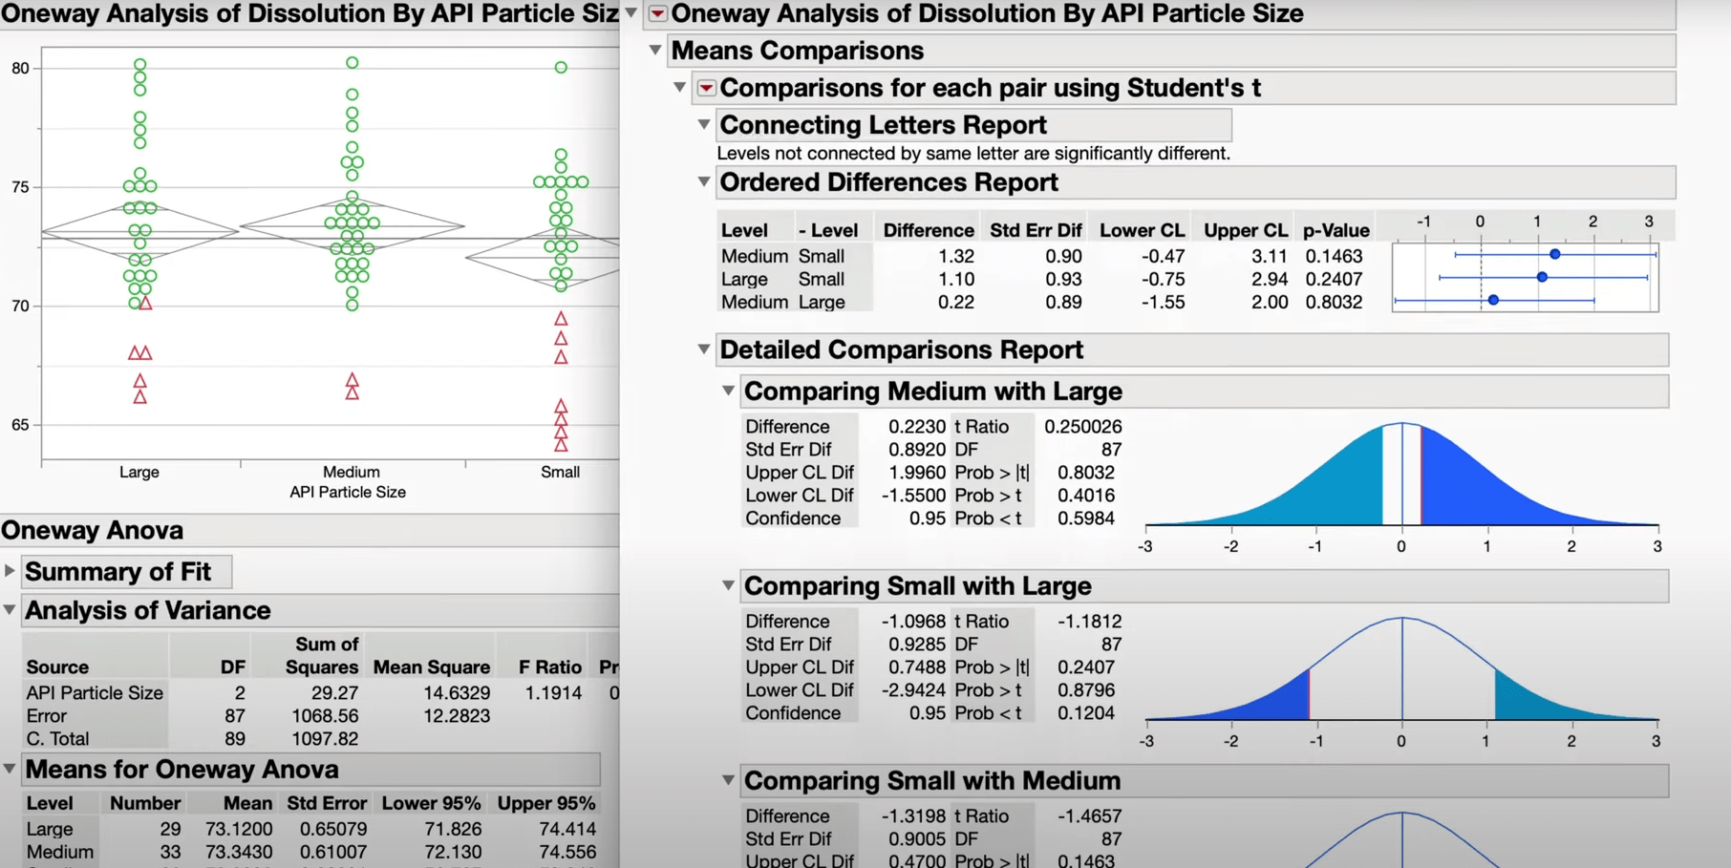1731x868 pixels.
Task: Select p-Value 0.2407 for Large Small
Action: tap(1334, 279)
